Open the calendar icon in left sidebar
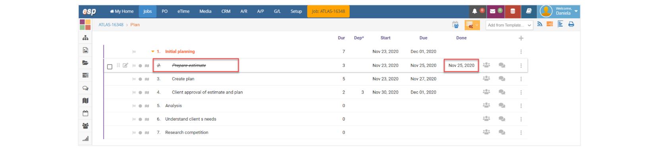The image size is (654, 153). click(x=85, y=113)
